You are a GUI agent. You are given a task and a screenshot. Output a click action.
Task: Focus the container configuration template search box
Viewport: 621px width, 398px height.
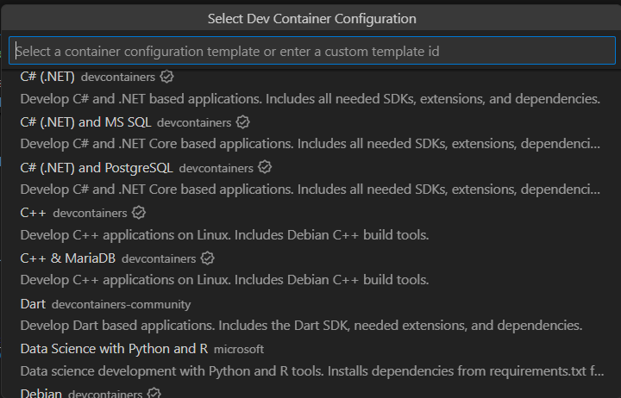click(310, 51)
